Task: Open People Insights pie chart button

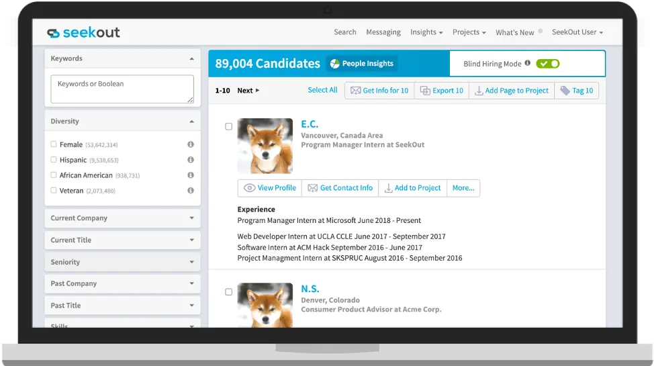Action: coord(362,63)
